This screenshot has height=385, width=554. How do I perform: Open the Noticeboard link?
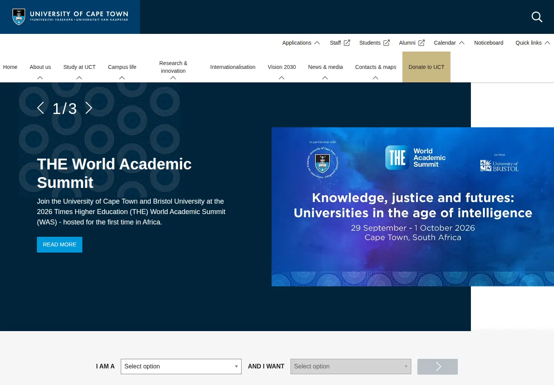pos(489,43)
